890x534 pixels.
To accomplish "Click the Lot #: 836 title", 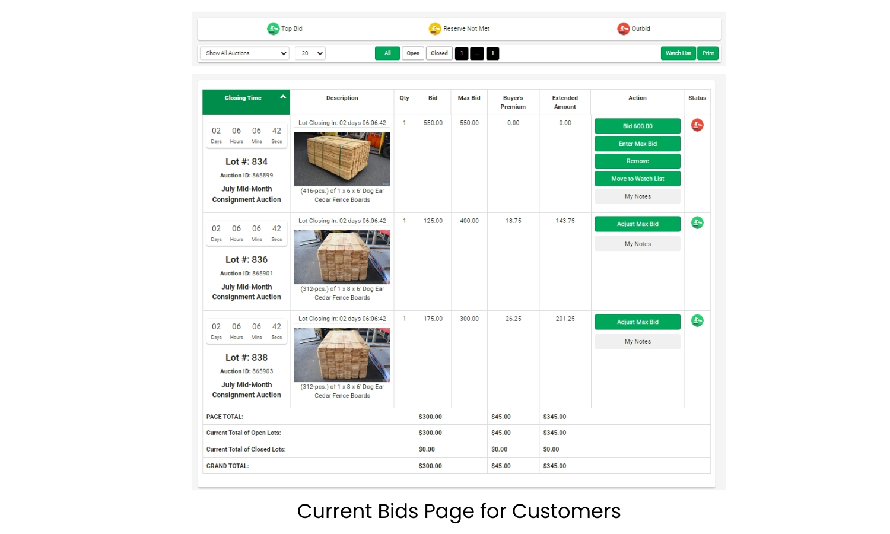I will 246,259.
